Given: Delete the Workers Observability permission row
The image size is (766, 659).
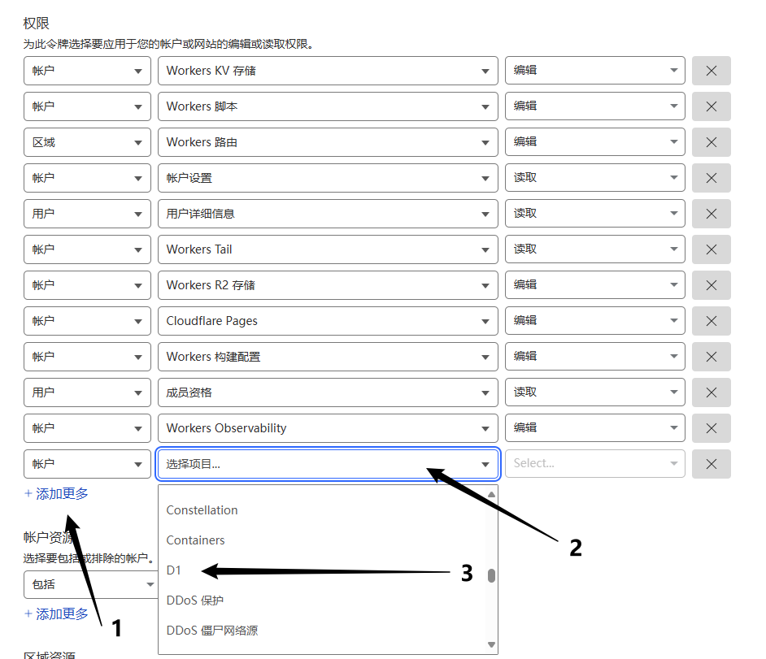Looking at the screenshot, I should tap(711, 428).
